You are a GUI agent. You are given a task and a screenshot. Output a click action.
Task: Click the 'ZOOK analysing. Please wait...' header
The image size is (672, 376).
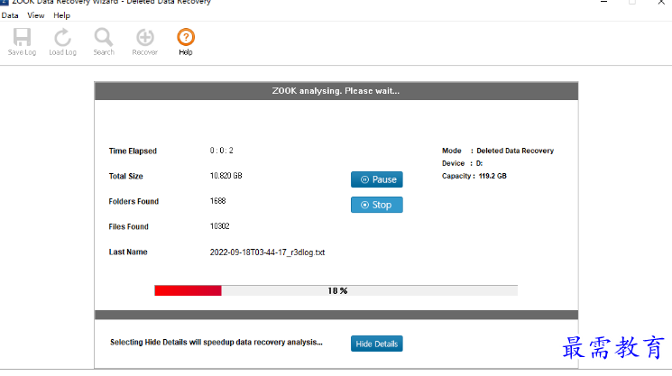(x=336, y=91)
